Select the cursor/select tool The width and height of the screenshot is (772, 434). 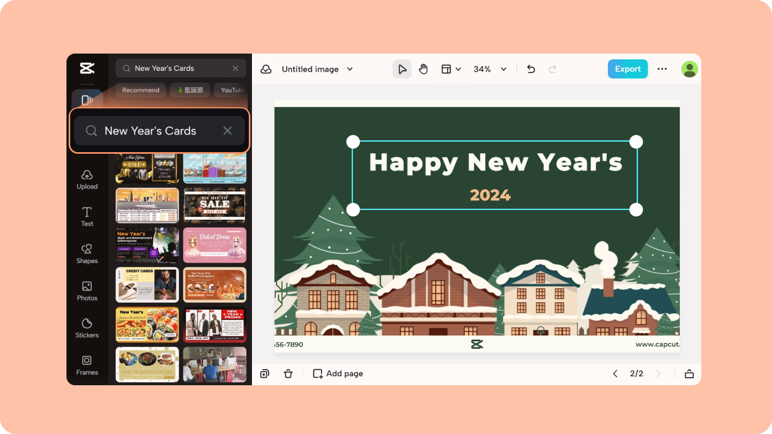pos(402,69)
